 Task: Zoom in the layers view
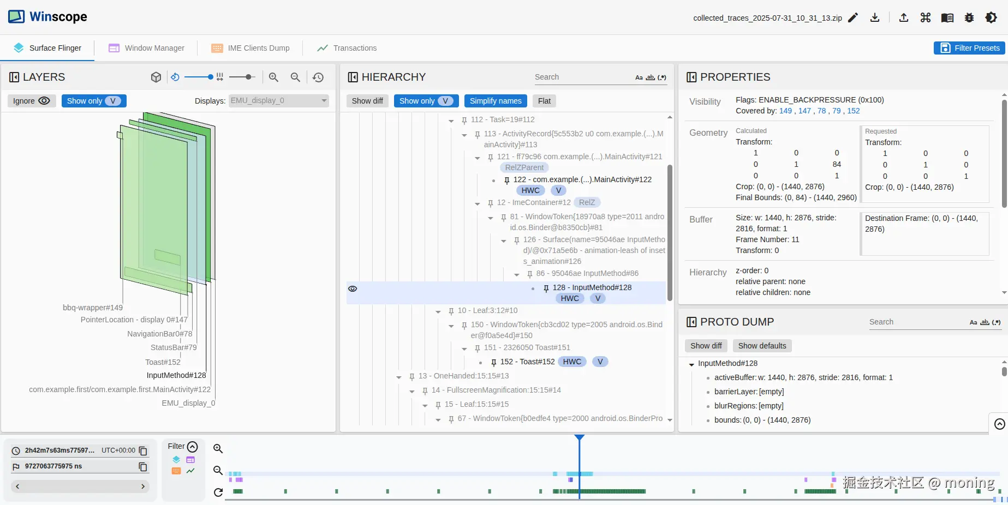pyautogui.click(x=274, y=77)
